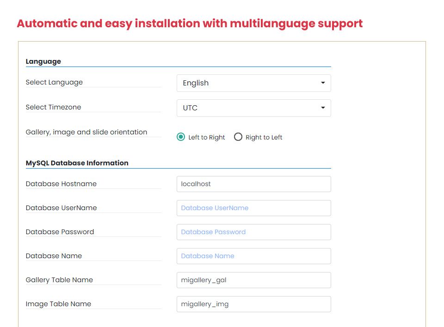
Task: Click the "MySQL Database Information" section heading
Action: (x=77, y=163)
